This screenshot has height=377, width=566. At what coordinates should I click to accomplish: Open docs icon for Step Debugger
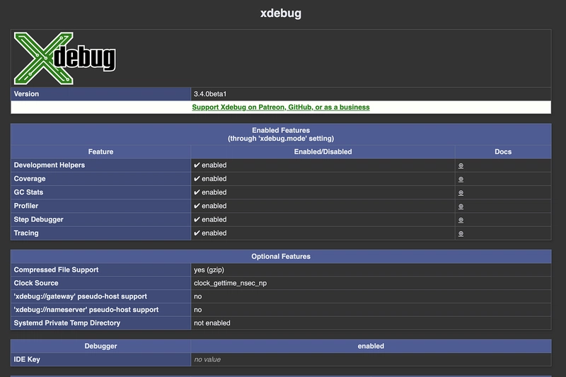click(461, 220)
